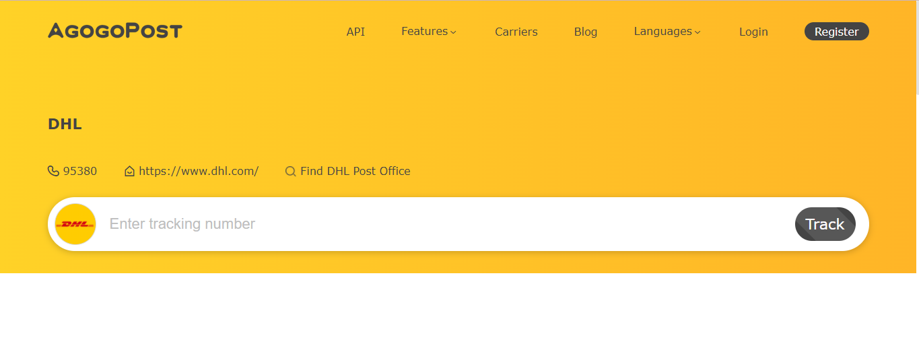Click the page vertical scrollbar

(x=916, y=47)
